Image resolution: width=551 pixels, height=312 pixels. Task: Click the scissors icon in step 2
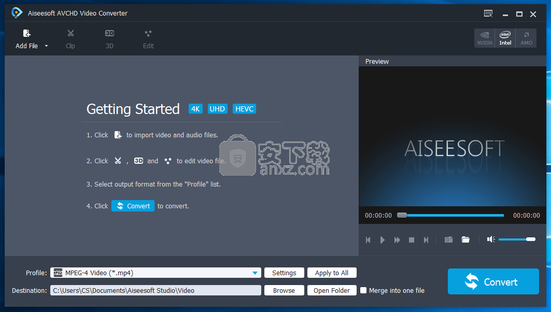click(118, 161)
